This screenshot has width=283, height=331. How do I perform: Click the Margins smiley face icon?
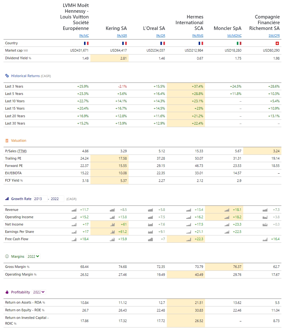(7, 256)
